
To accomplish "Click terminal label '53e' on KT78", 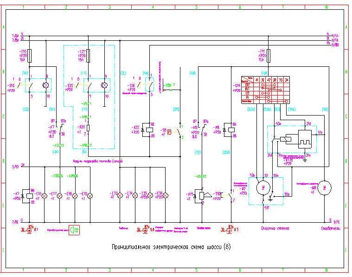I will [278, 124].
